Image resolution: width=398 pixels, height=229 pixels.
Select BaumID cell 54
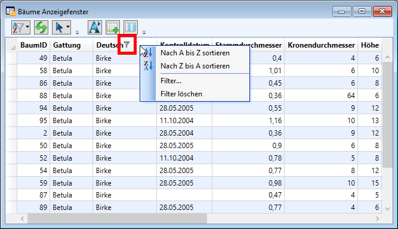click(33, 171)
